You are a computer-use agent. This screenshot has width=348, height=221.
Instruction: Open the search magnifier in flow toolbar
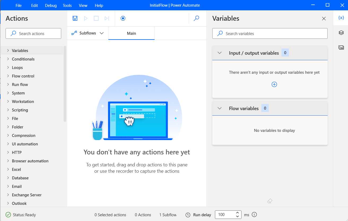click(x=196, y=18)
